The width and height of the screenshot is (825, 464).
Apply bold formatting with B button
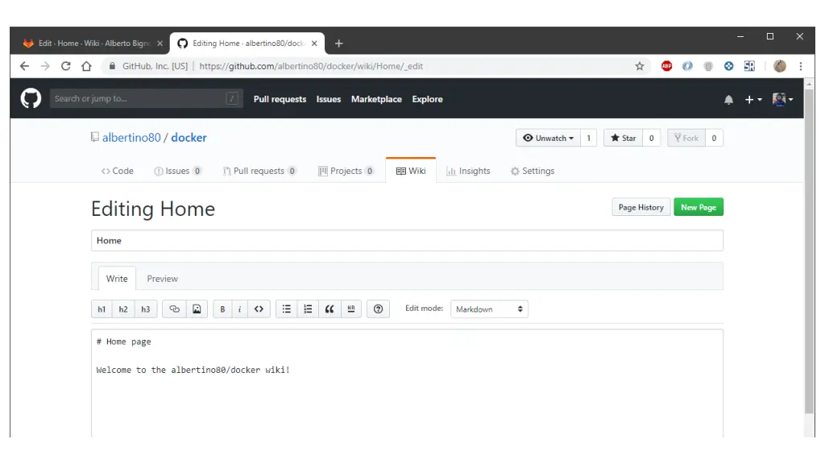(222, 309)
